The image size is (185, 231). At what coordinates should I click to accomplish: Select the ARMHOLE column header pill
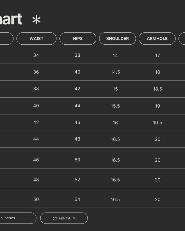(x=157, y=38)
